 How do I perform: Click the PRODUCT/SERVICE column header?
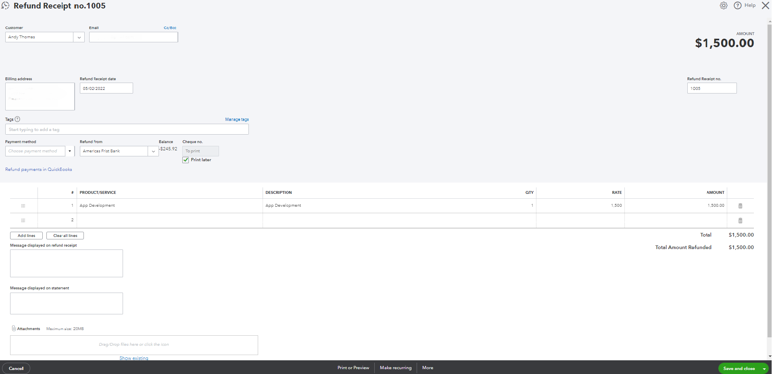(98, 193)
